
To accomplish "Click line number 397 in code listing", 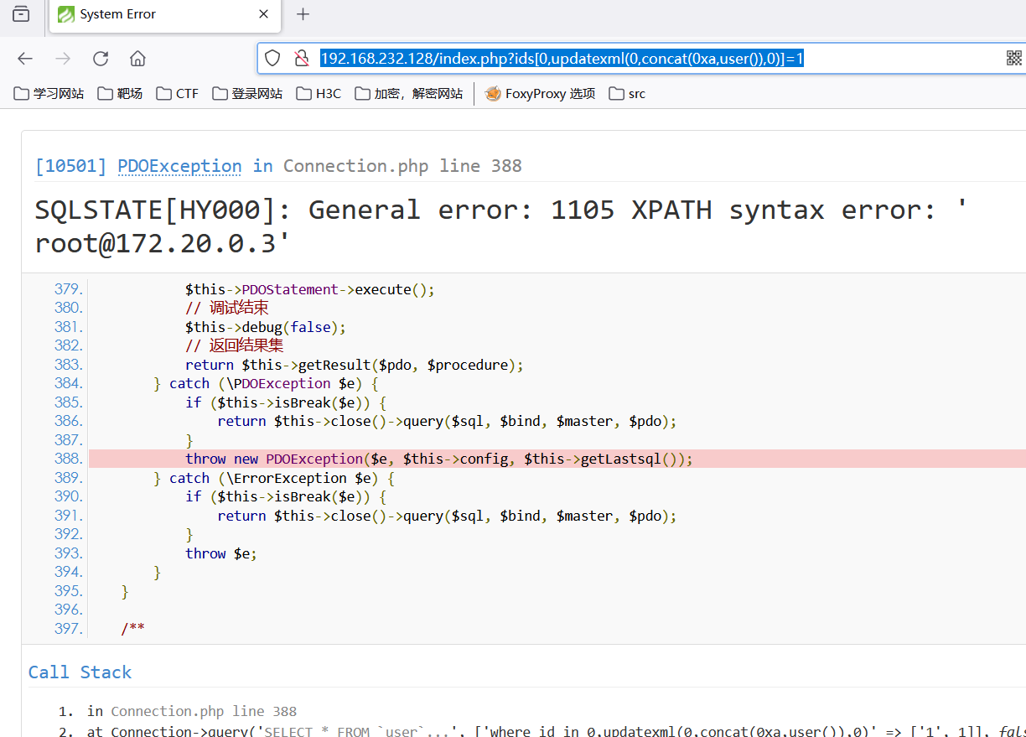I will (69, 628).
